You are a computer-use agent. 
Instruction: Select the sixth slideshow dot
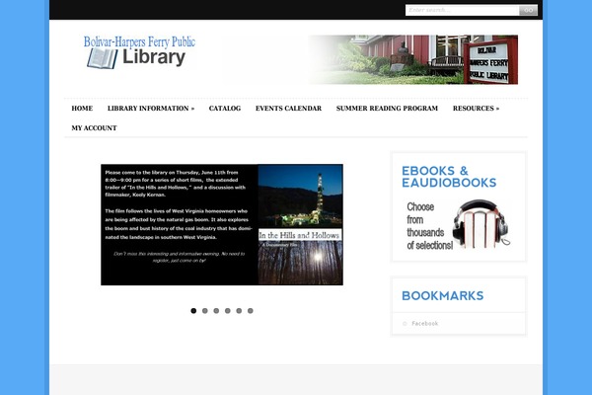[x=251, y=311]
